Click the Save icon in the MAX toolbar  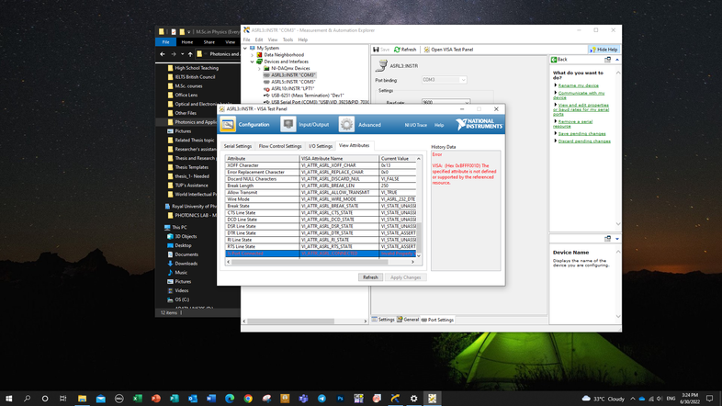(x=376, y=50)
